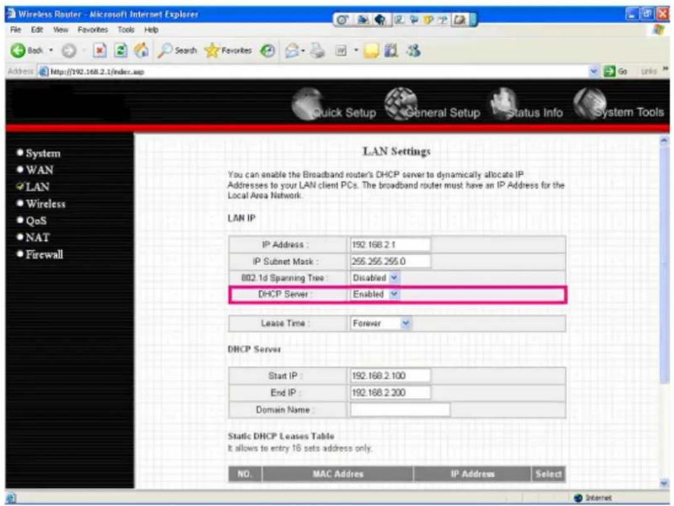Open the Mail icon dropdown arrow
Viewport: 674px width, 506px height.
(303, 51)
